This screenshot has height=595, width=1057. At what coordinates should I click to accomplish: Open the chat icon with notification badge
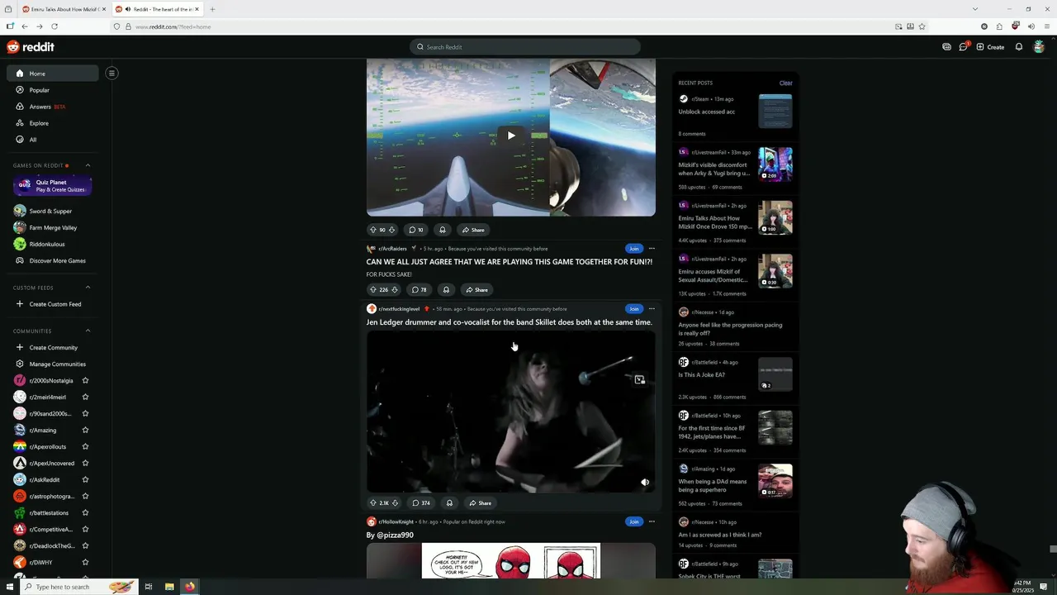point(963,46)
